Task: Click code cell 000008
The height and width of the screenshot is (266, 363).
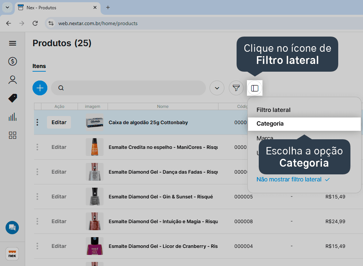Action: click(244, 221)
